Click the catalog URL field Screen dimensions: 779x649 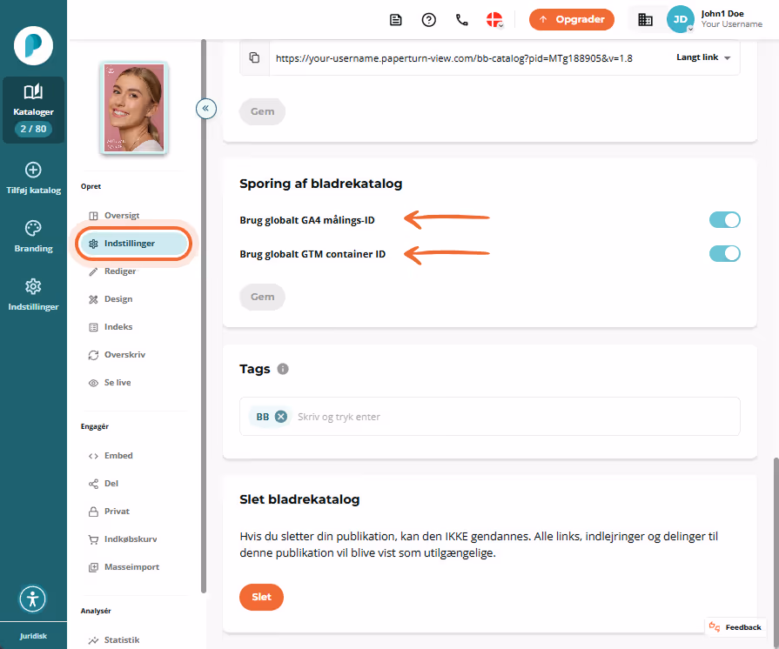[454, 58]
